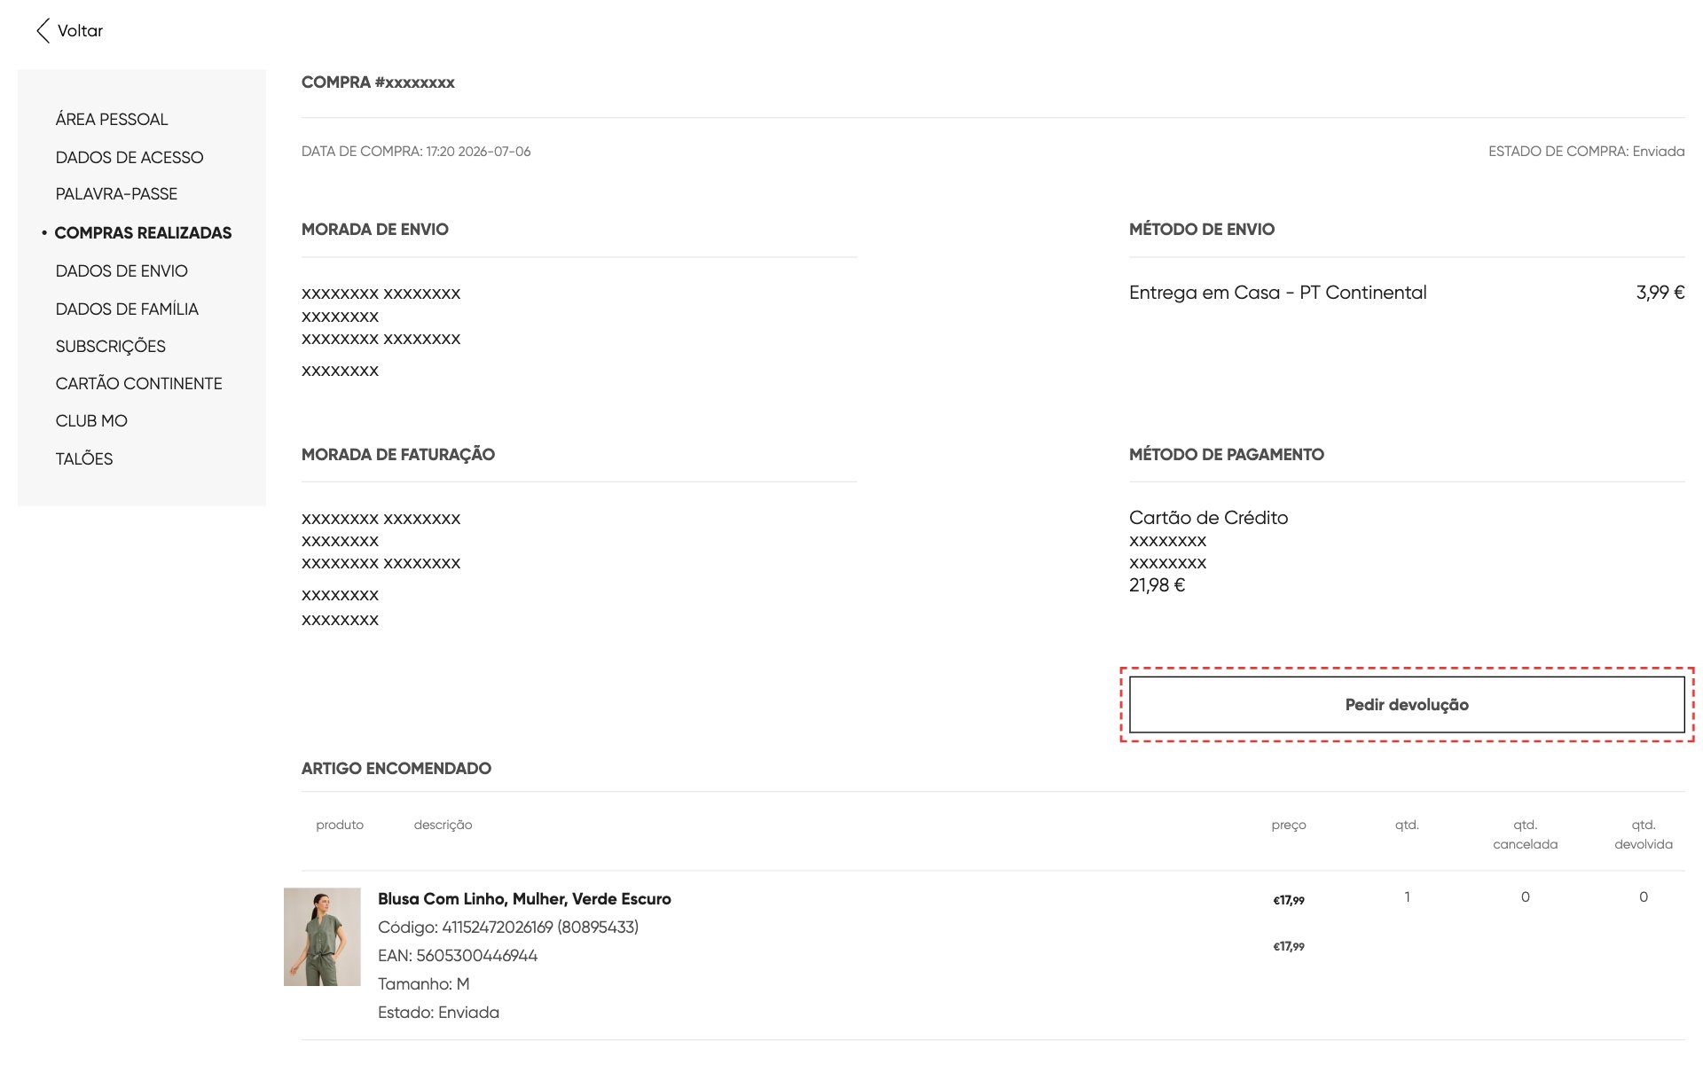The width and height of the screenshot is (1703, 1088).
Task: Click product title Blusa Com Linho, Mulher, Verde Escuro
Action: pyautogui.click(x=524, y=899)
